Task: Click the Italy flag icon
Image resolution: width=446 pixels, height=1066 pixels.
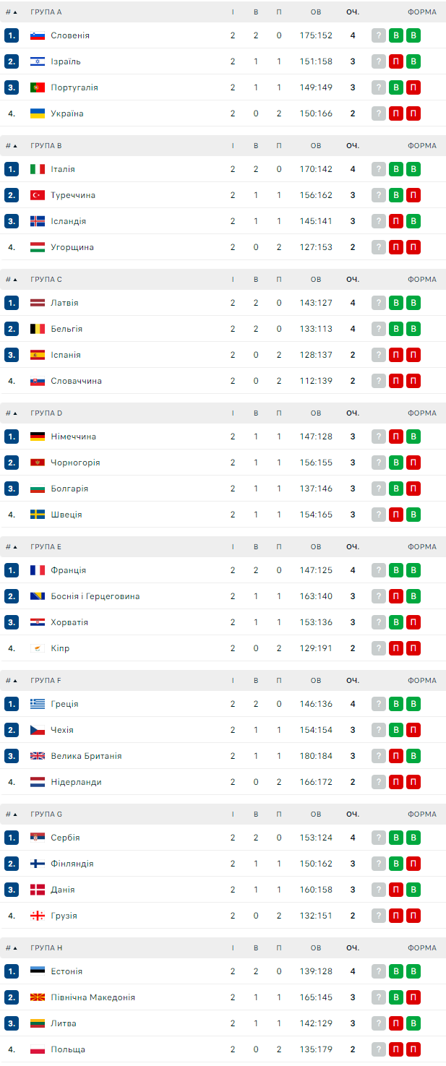Action: (x=38, y=169)
